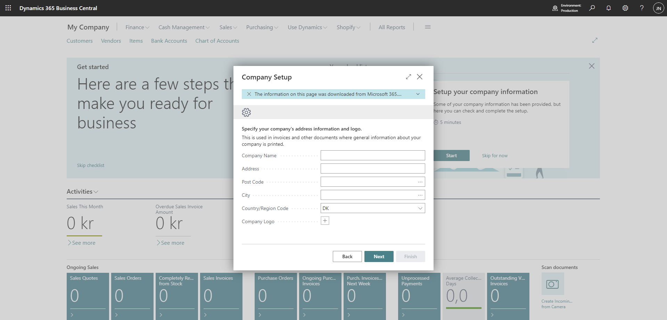Expand the Shopify menu
Screen dimensions: 667x320
[x=348, y=27]
